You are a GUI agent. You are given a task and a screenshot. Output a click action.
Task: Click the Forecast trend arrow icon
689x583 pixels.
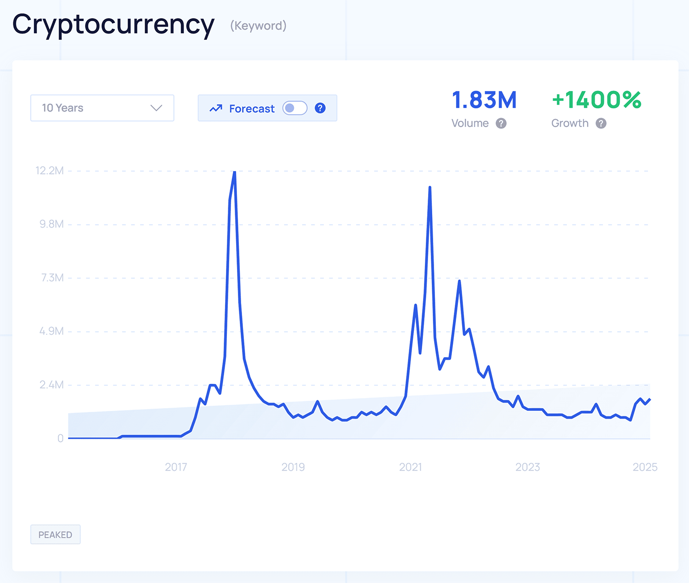(x=216, y=108)
